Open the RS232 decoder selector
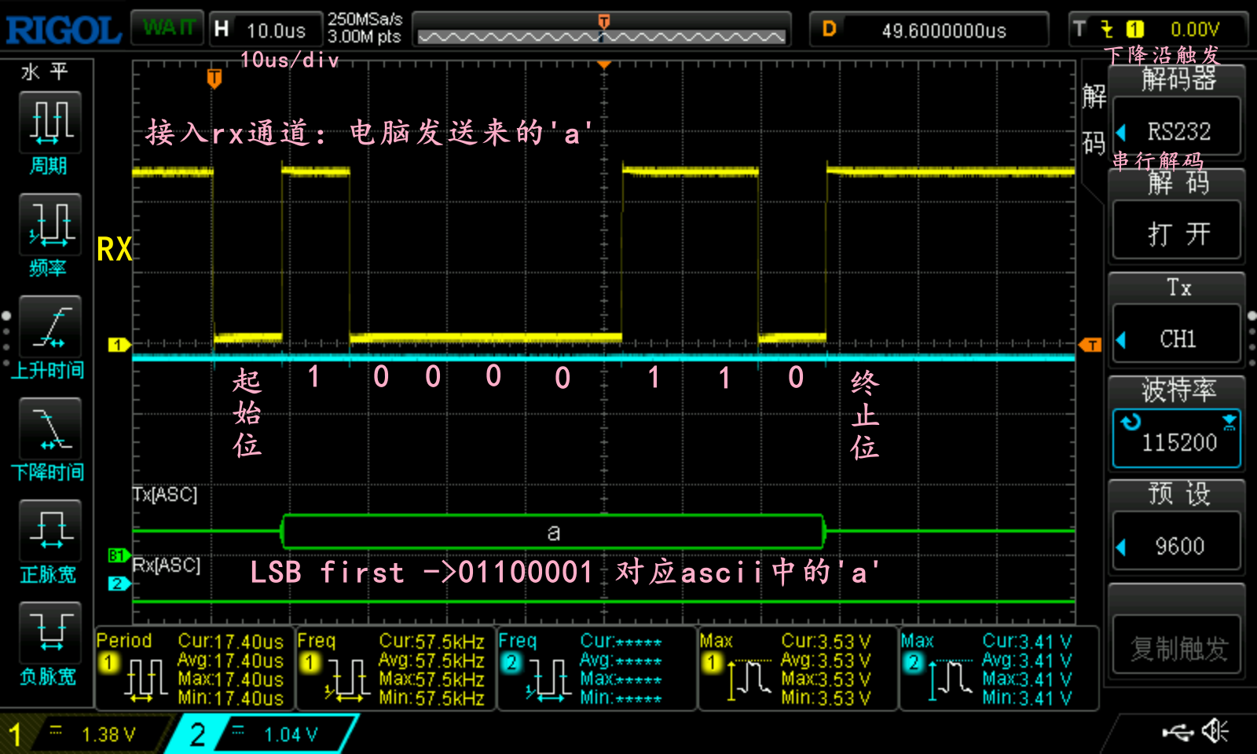 point(1176,131)
